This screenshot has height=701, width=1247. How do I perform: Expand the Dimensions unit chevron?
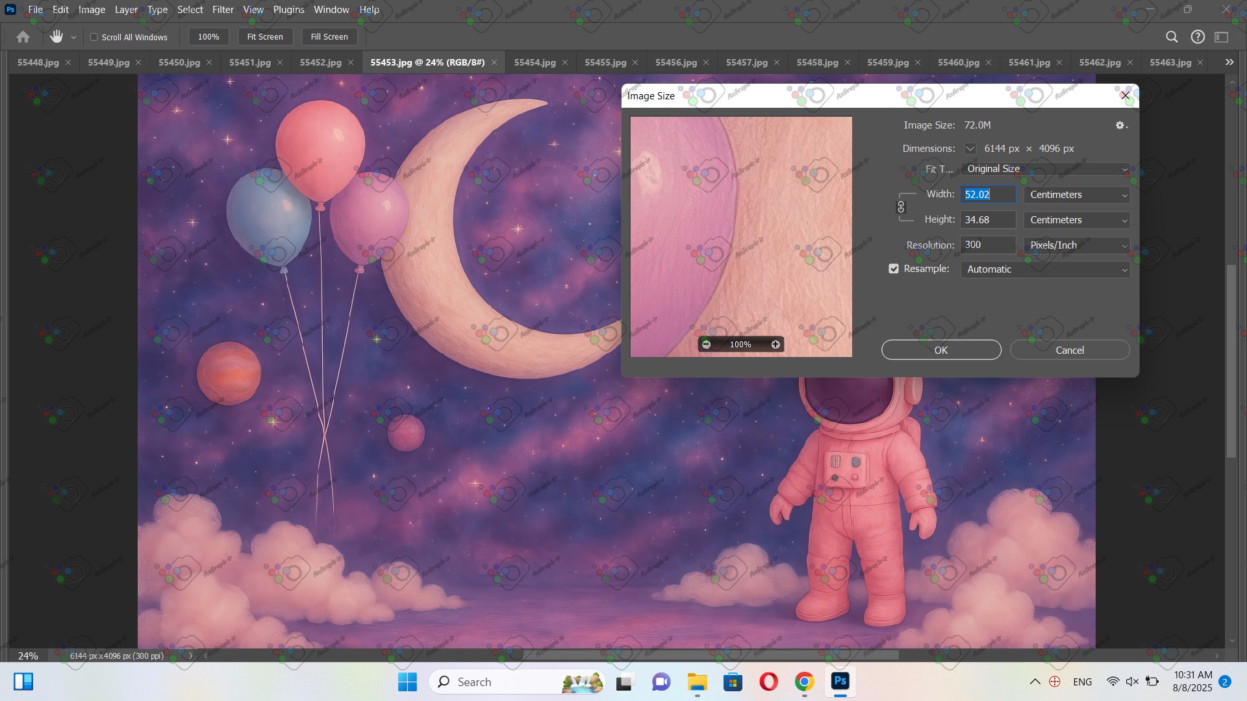click(970, 149)
